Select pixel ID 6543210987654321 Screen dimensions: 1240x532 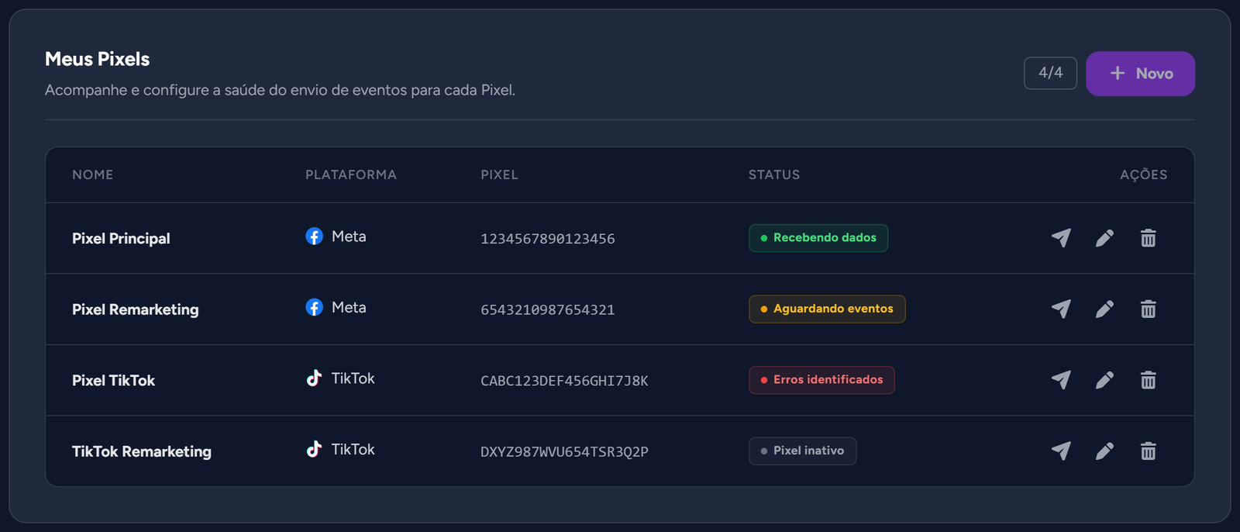[x=548, y=309]
